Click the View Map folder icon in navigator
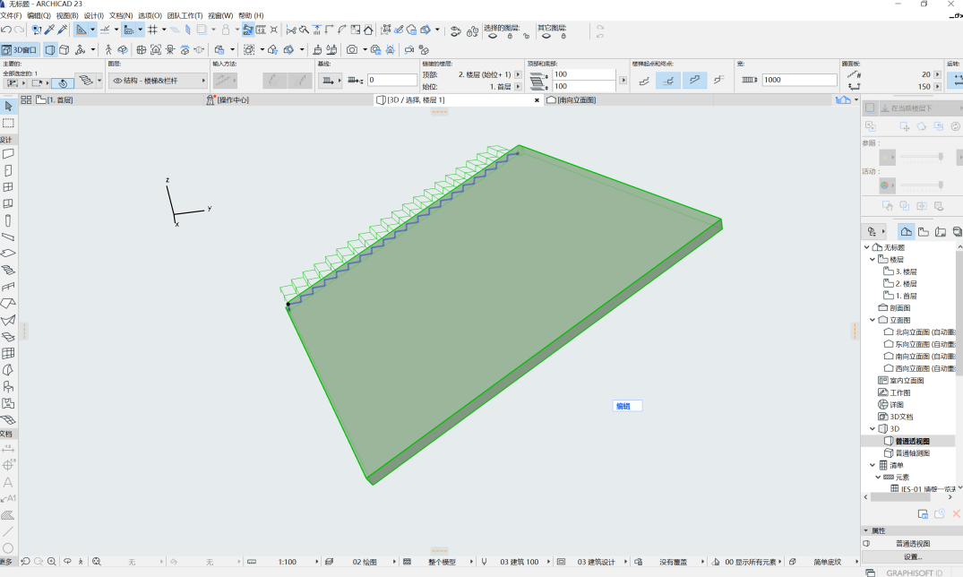This screenshot has height=577, width=963. pos(923,232)
